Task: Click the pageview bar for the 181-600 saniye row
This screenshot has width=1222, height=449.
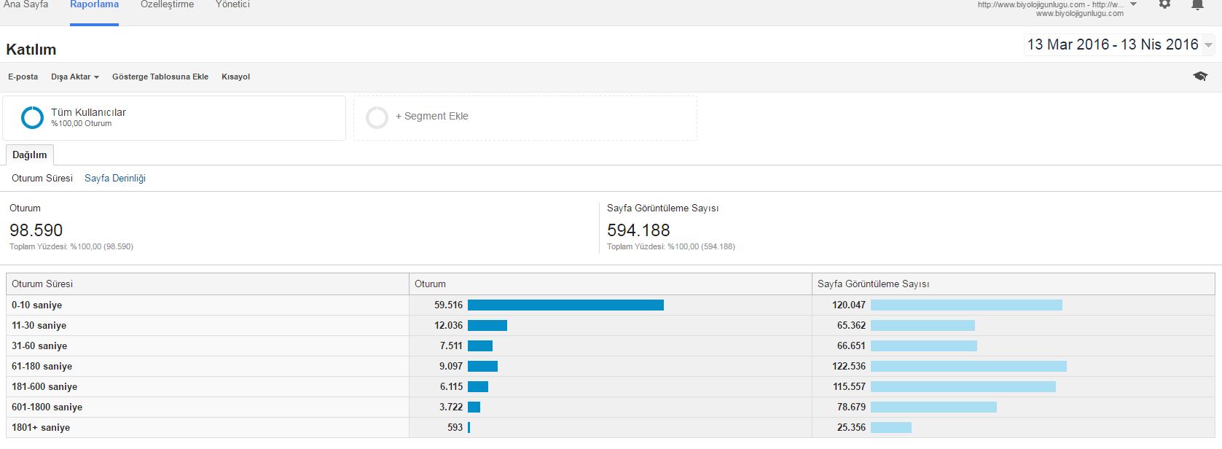Action: [x=963, y=386]
